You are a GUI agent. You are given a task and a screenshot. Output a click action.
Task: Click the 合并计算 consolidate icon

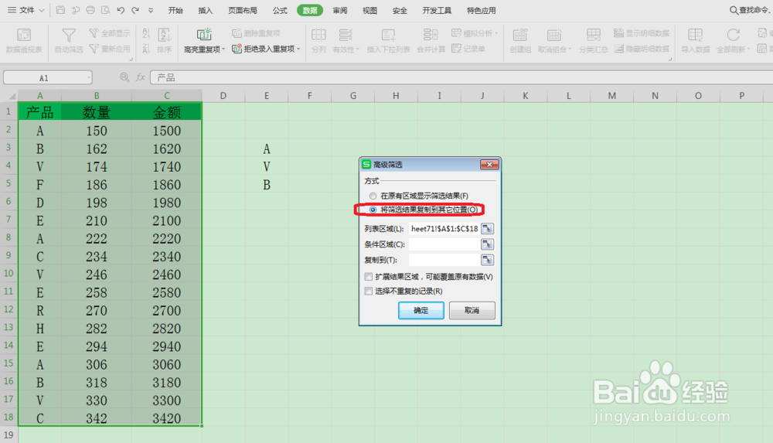431,35
